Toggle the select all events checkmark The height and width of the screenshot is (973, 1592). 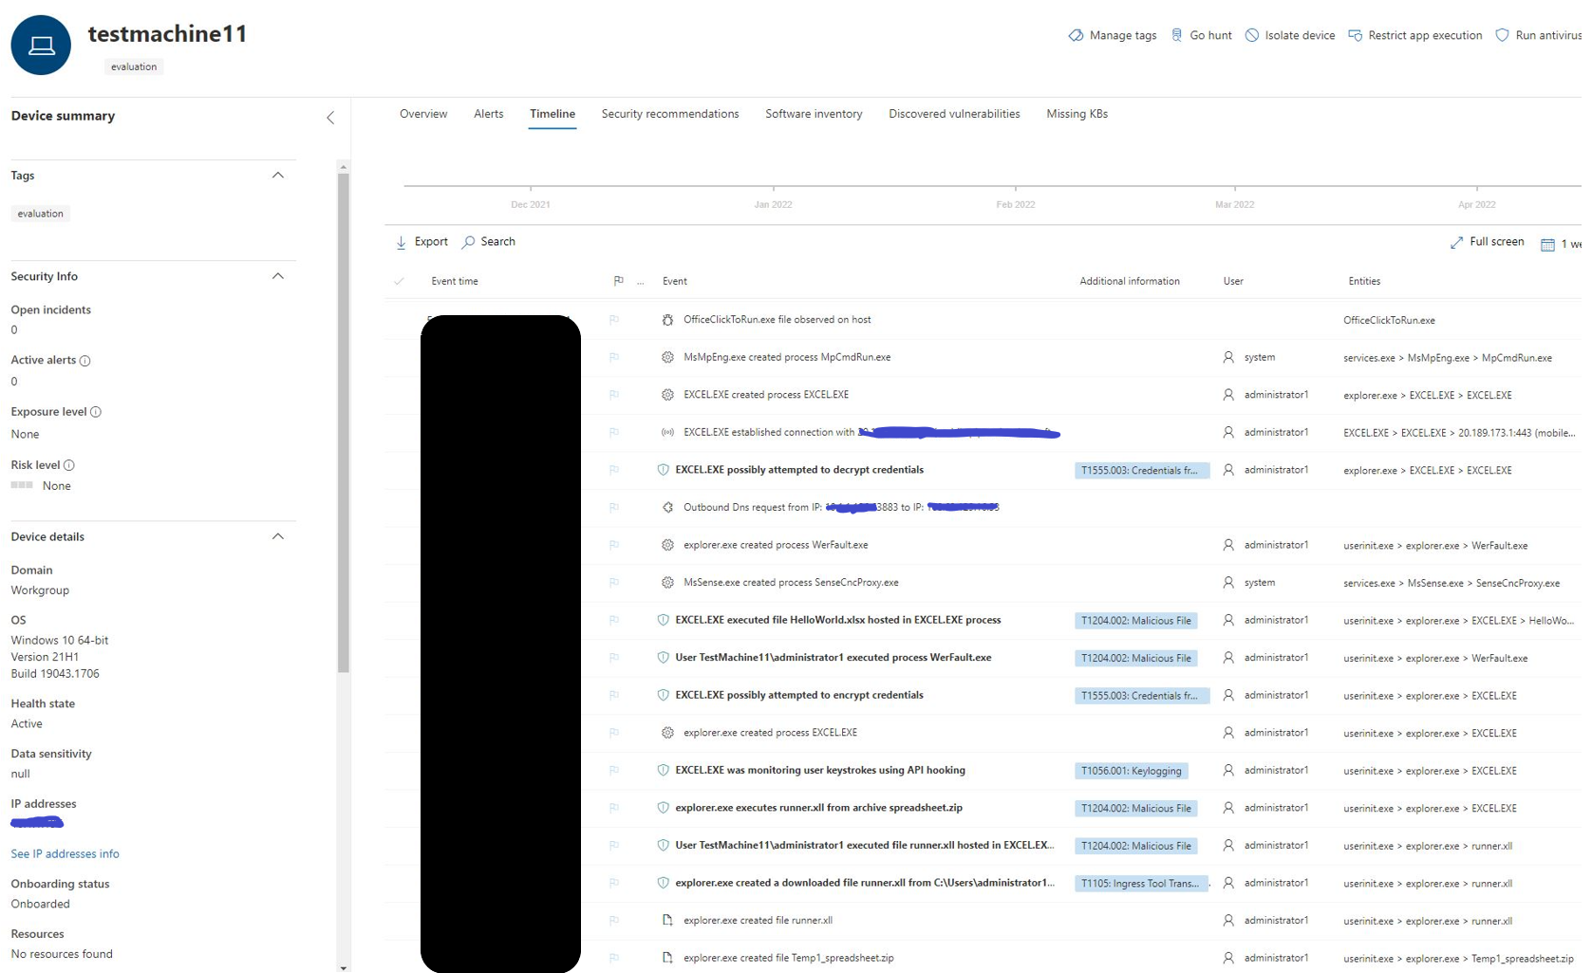pyautogui.click(x=399, y=281)
